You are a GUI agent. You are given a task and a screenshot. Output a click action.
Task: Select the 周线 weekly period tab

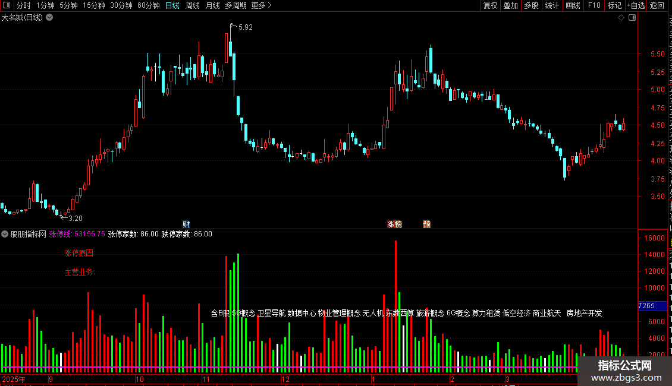[x=193, y=5]
